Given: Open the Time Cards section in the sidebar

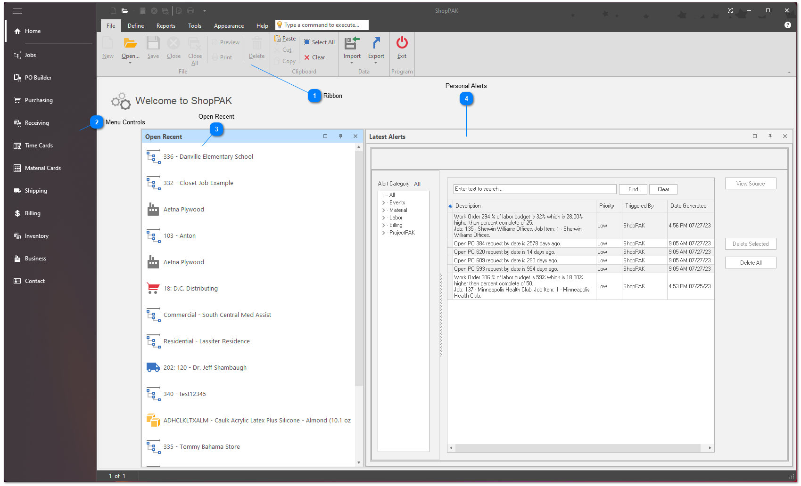Looking at the screenshot, I should [39, 146].
